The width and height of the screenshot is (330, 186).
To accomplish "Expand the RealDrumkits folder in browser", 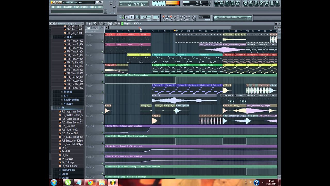I will [x=71, y=100].
